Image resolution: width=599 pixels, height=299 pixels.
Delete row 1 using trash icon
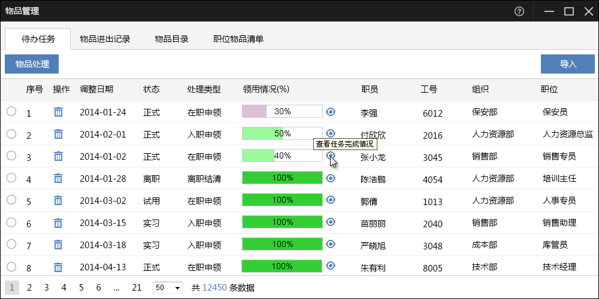58,112
